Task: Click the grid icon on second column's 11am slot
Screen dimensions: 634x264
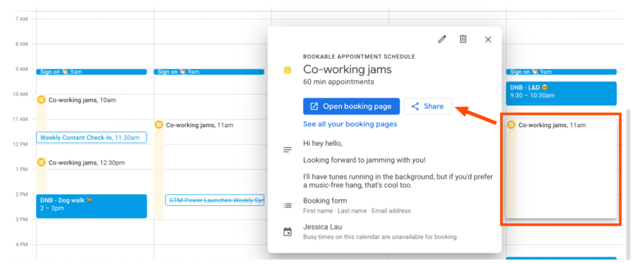Action: 159,125
